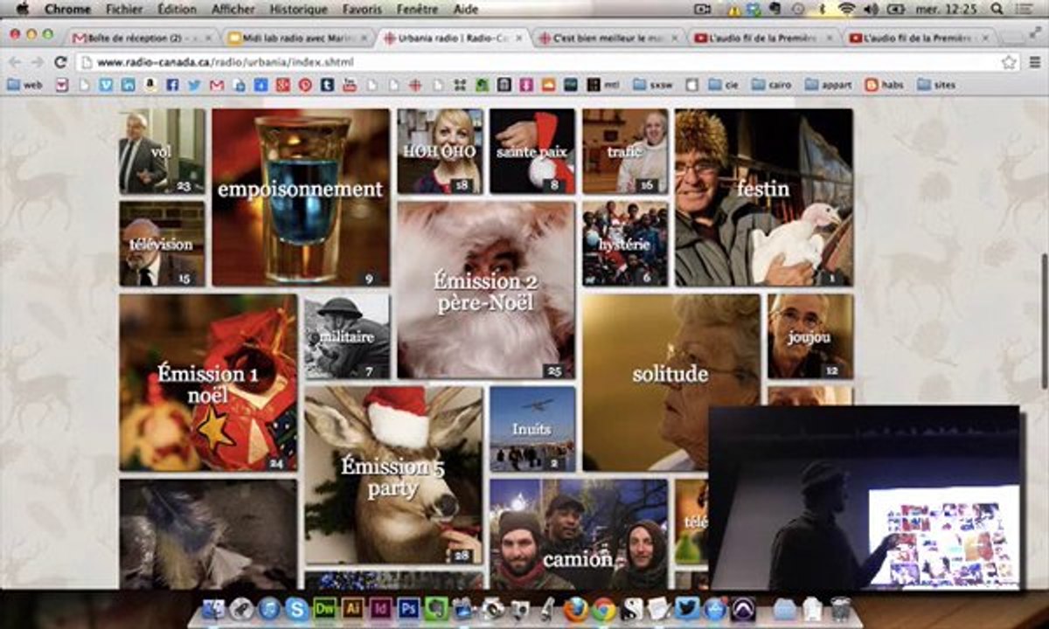Open the festin tile
Image resolution: width=1049 pixels, height=629 pixels.
tap(764, 197)
